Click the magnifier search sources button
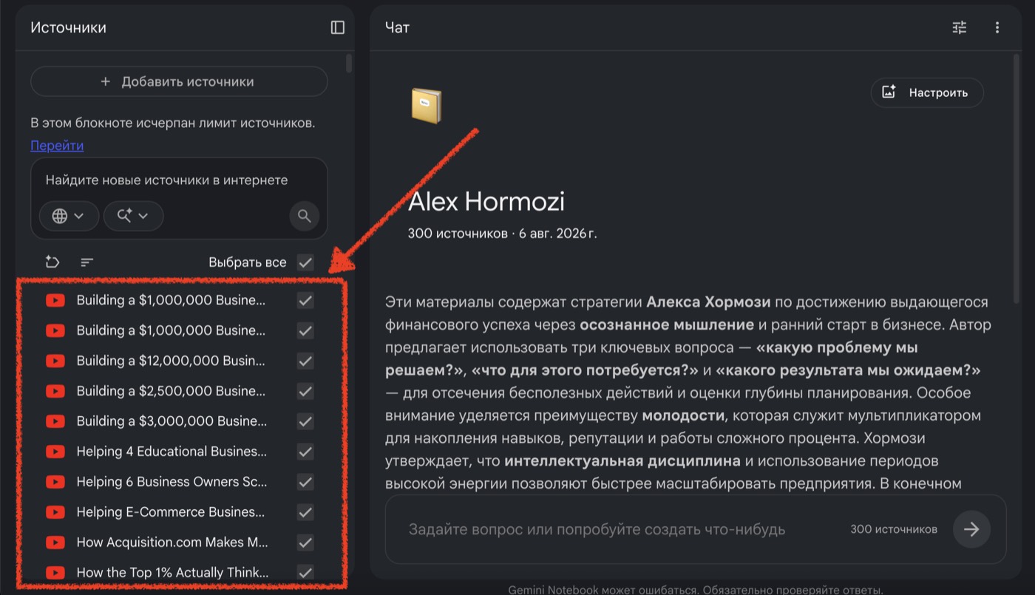The width and height of the screenshot is (1035, 595). [x=305, y=216]
